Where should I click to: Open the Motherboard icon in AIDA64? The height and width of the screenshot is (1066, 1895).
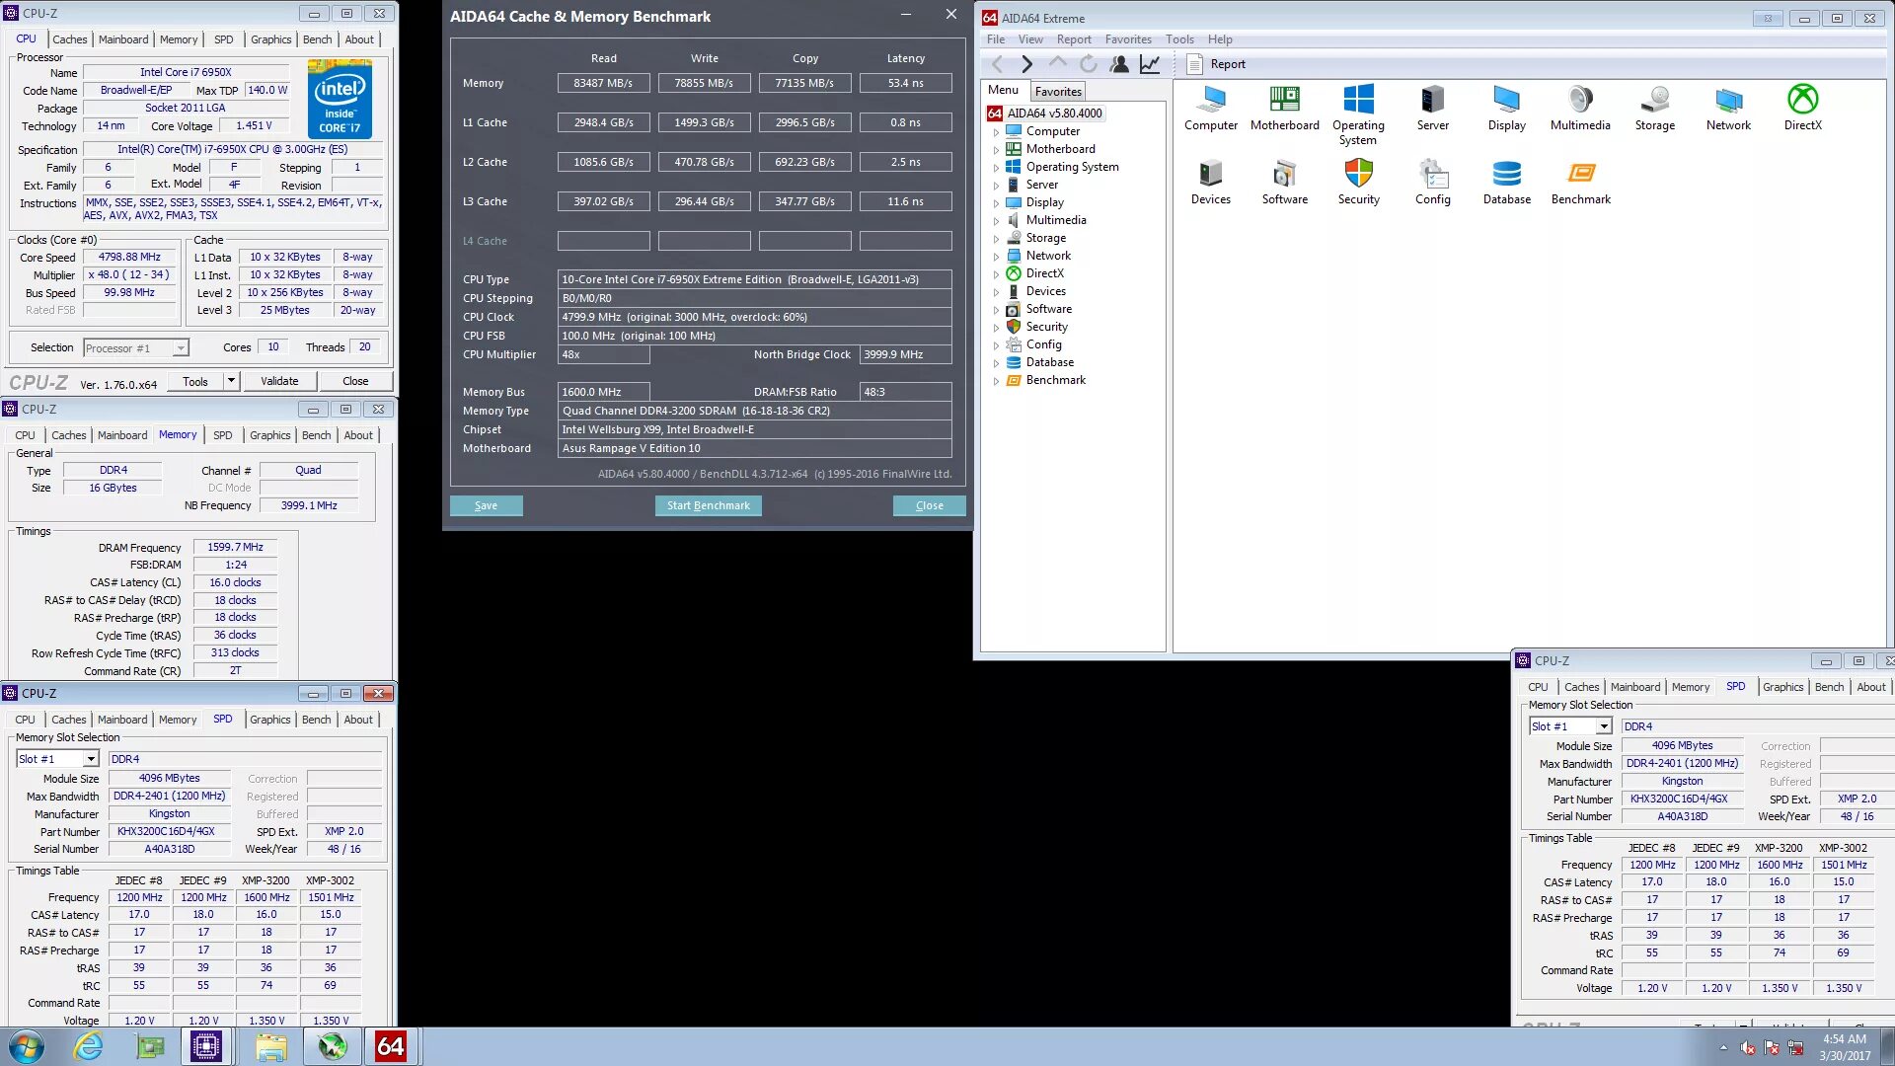pos(1284,108)
